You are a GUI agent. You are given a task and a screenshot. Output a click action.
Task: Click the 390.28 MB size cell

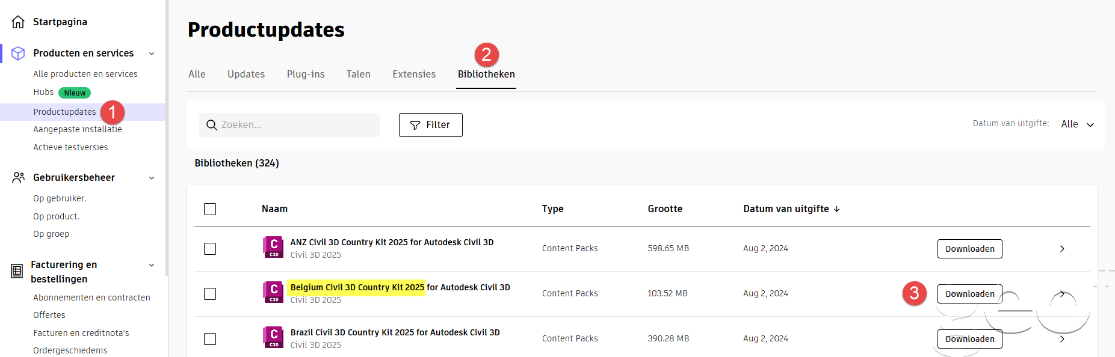668,338
